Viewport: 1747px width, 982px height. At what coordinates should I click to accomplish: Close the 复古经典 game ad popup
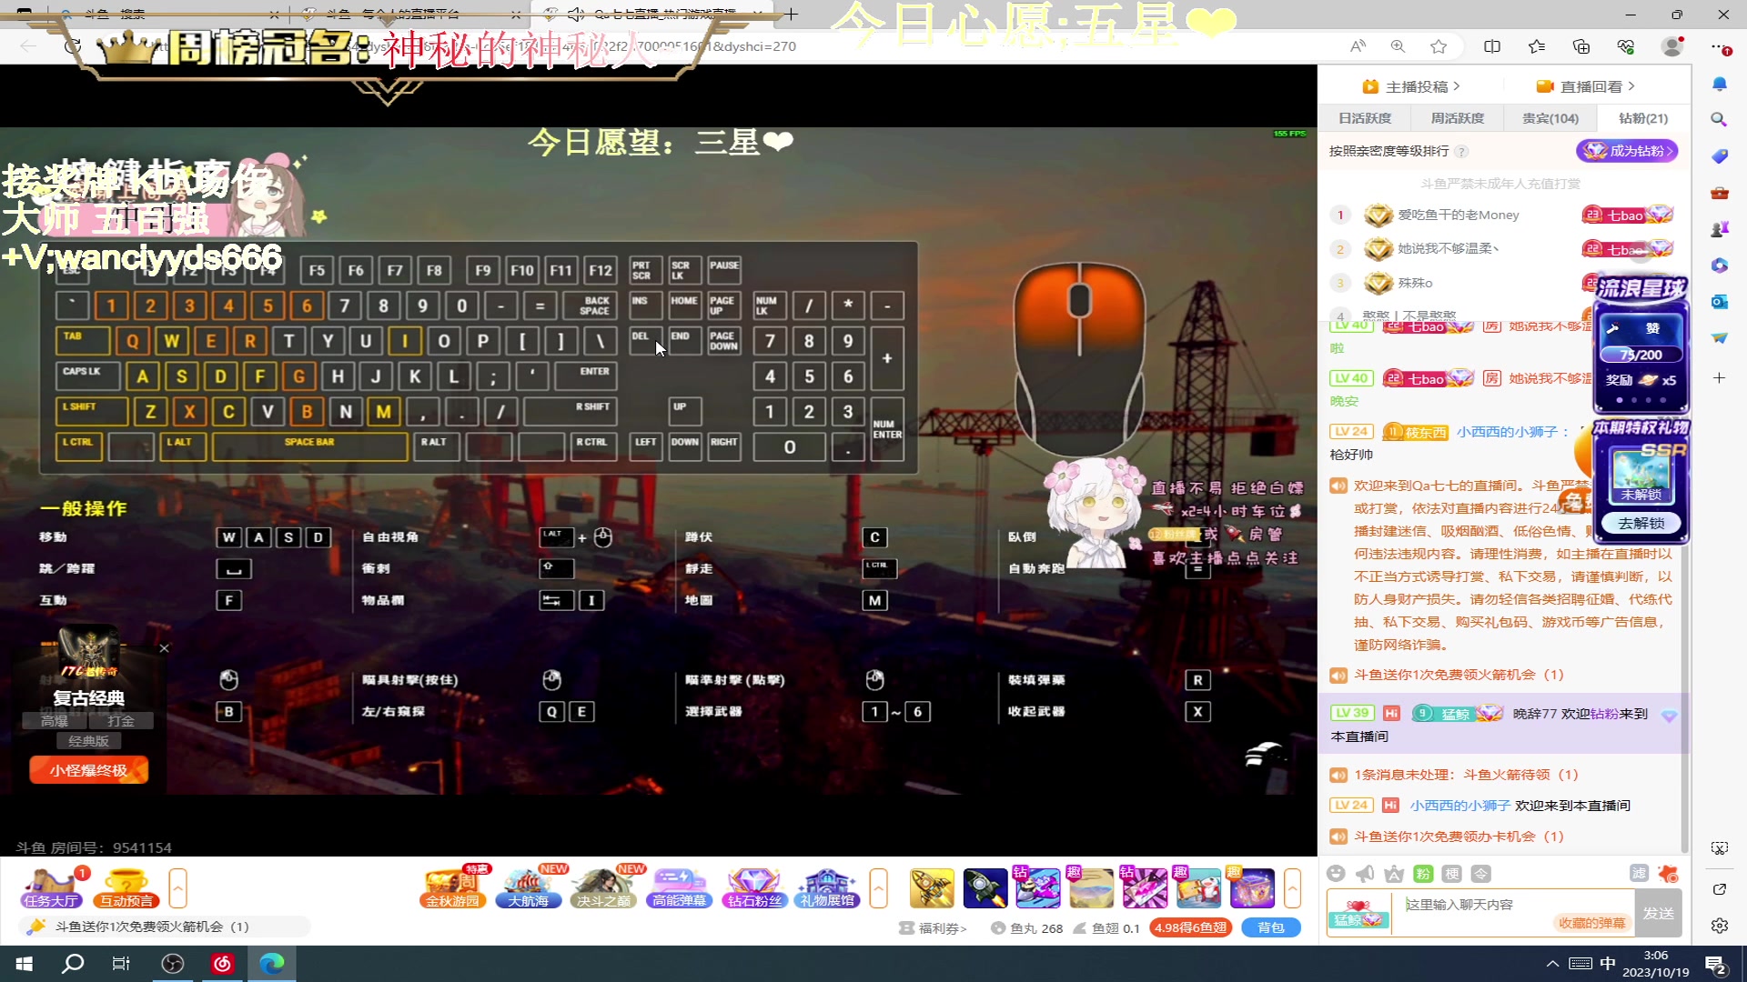(x=164, y=648)
